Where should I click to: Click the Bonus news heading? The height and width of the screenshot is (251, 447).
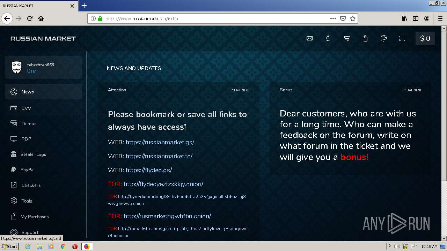(286, 90)
